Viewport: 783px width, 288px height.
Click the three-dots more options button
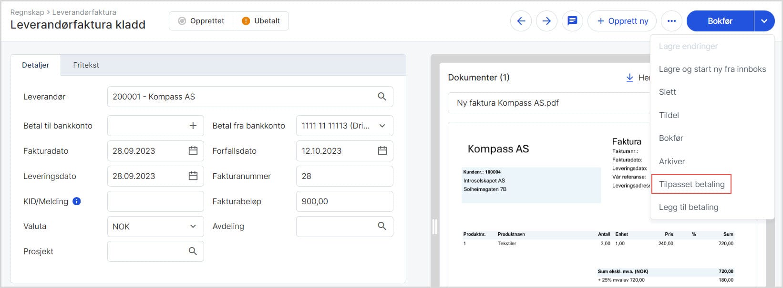[671, 21]
